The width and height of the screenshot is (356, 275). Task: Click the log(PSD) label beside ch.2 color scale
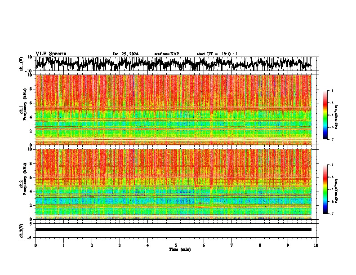pos(337,191)
